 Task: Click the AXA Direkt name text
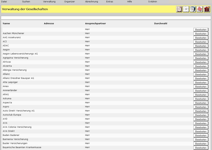(x=9, y=131)
